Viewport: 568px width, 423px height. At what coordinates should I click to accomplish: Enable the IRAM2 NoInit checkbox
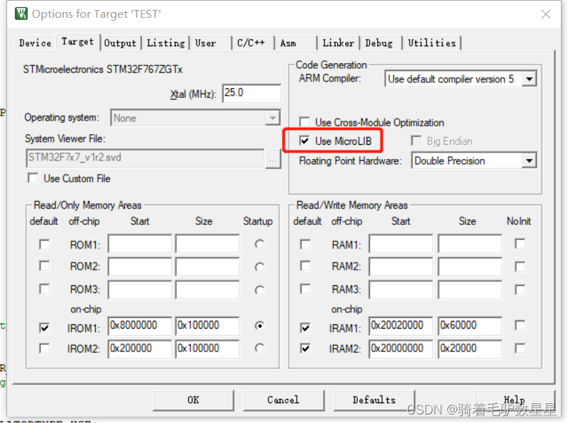tap(520, 348)
